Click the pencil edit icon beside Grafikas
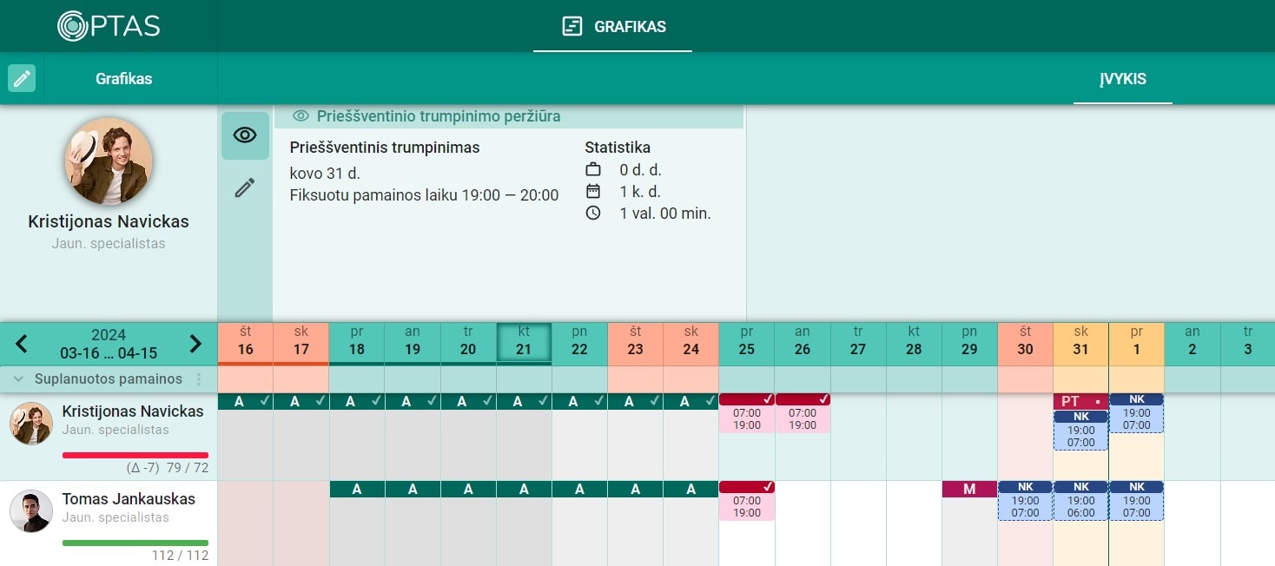Viewport: 1275px width, 566px height. point(22,78)
